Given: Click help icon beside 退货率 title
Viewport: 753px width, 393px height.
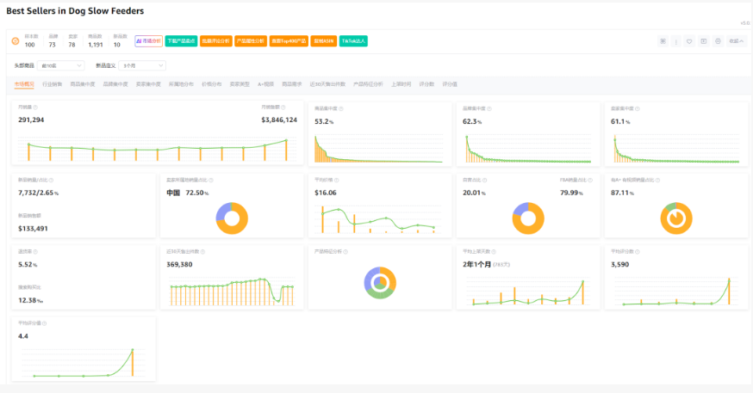Looking at the screenshot, I should tap(35, 252).
